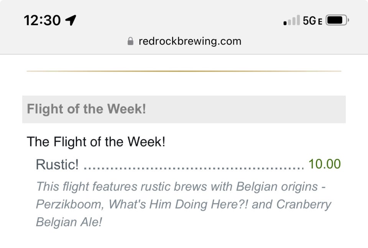Click the Cranberry Belgian Ale! text

click(184, 213)
